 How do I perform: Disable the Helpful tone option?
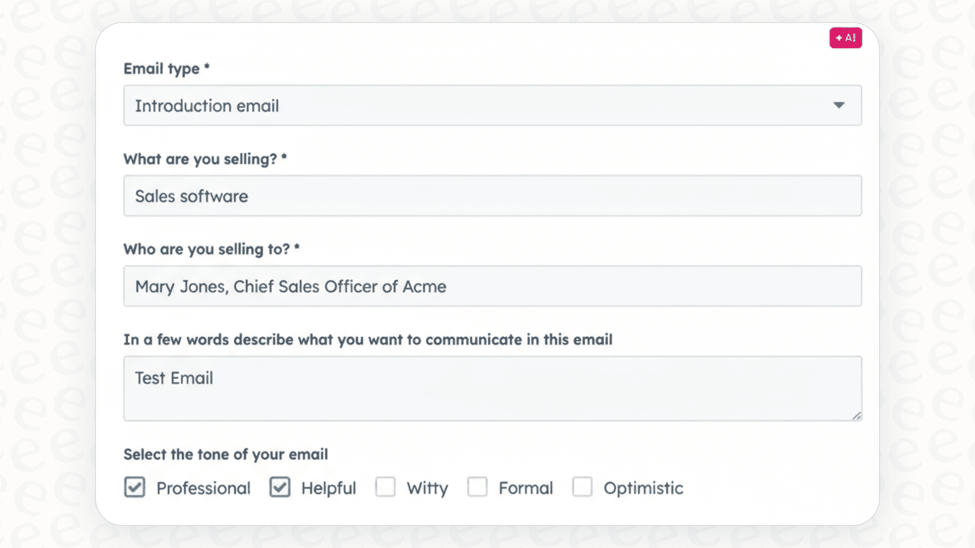pos(280,488)
